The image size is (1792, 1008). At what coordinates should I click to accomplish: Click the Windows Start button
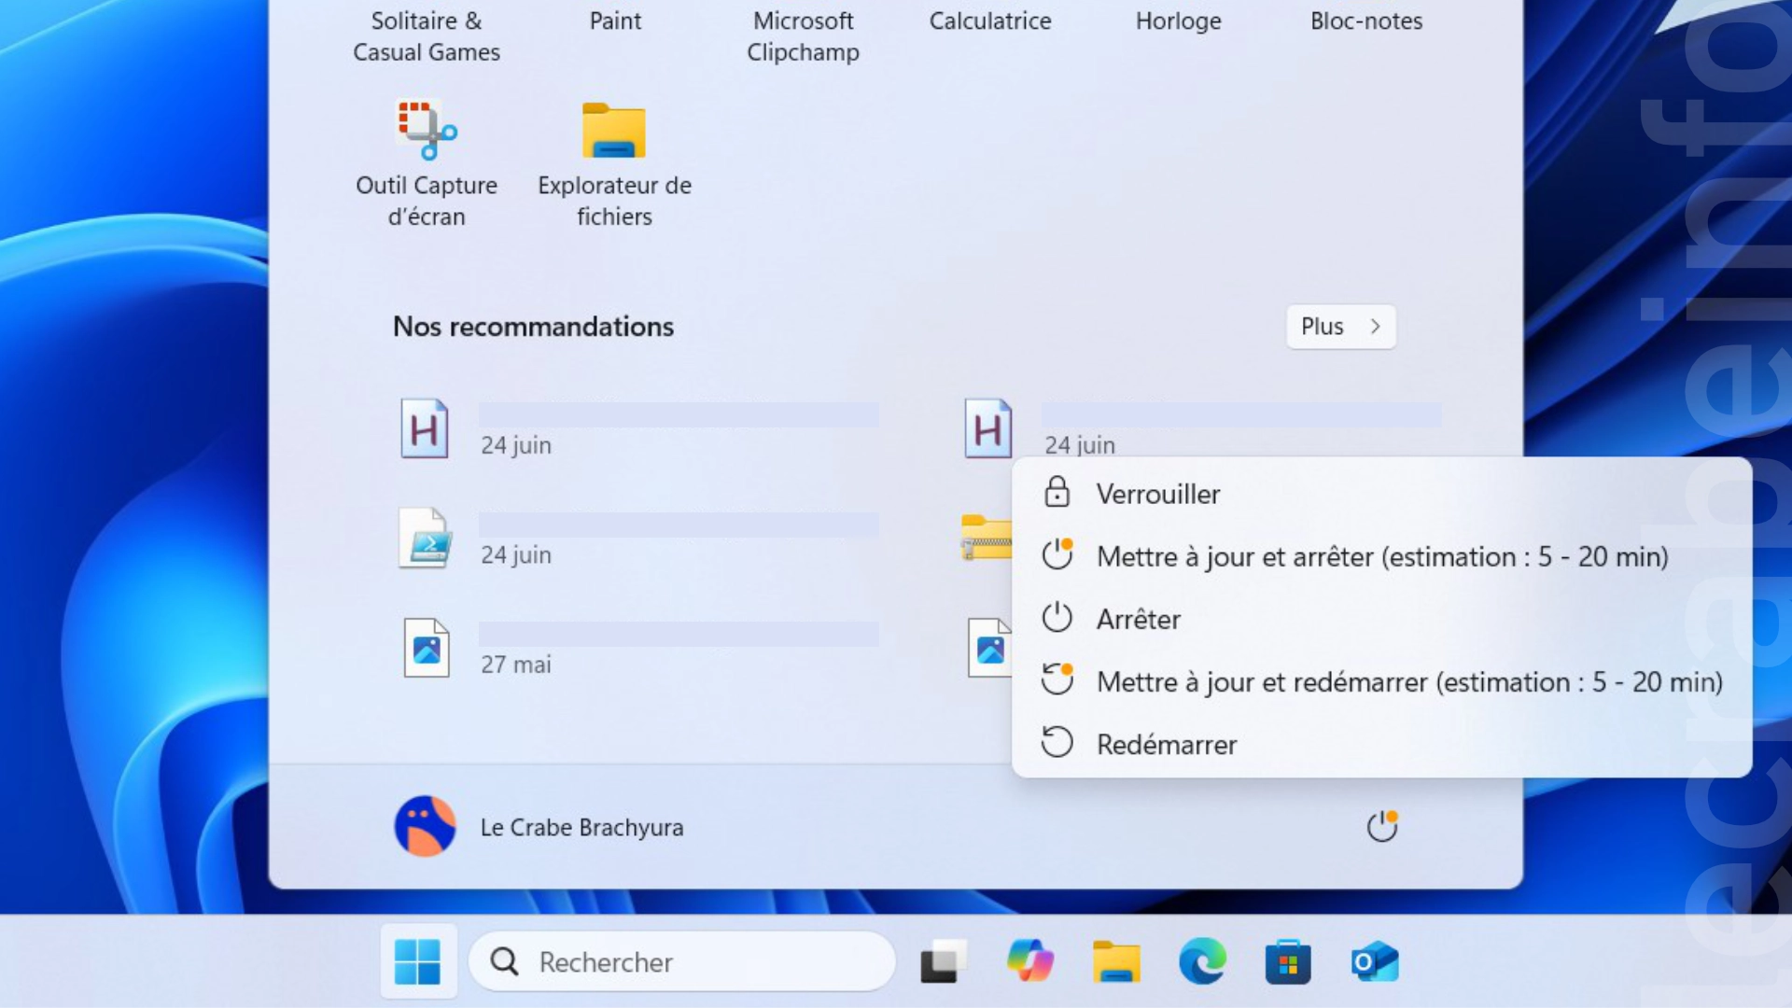tap(417, 961)
